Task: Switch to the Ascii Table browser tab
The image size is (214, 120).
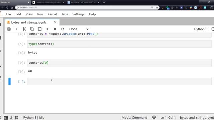Action: 83,2
